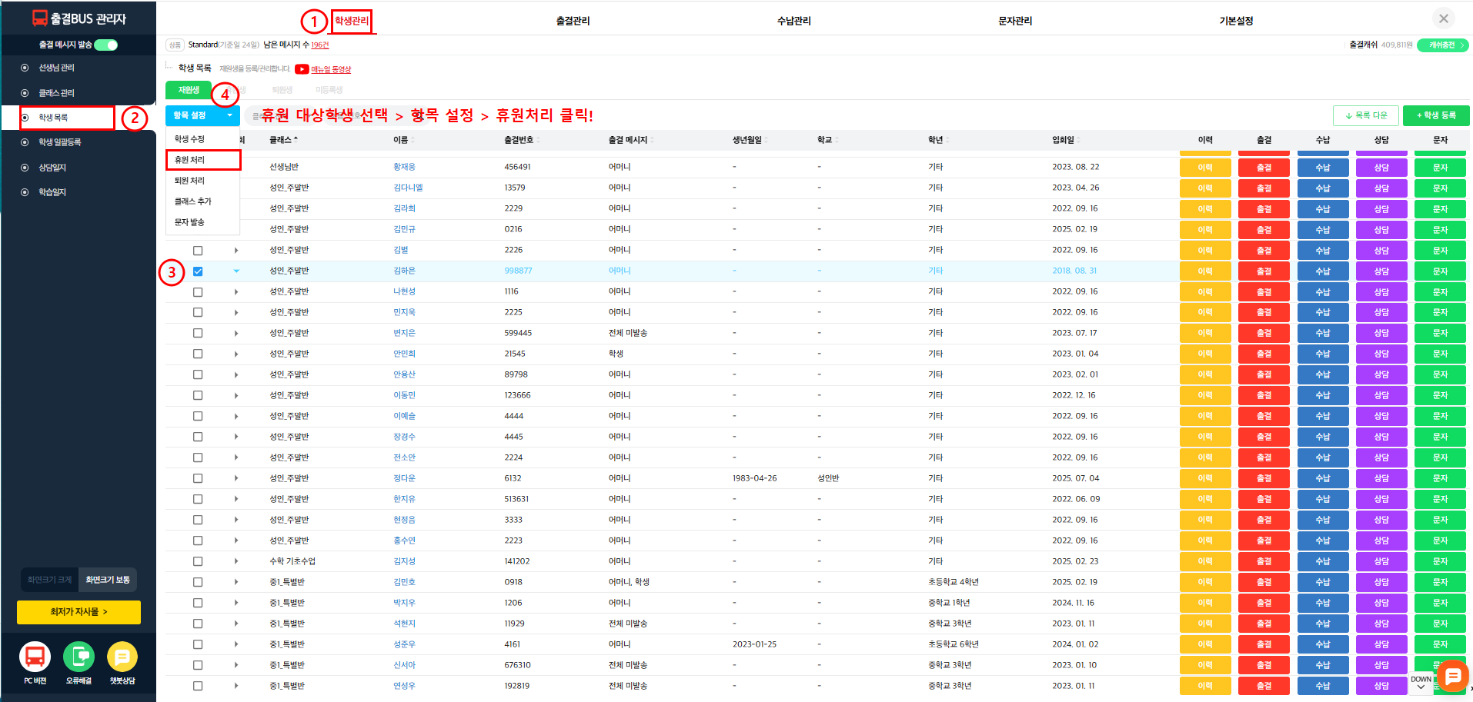Click the + 학생 등록 button
The height and width of the screenshot is (702, 1473).
coord(1435,115)
